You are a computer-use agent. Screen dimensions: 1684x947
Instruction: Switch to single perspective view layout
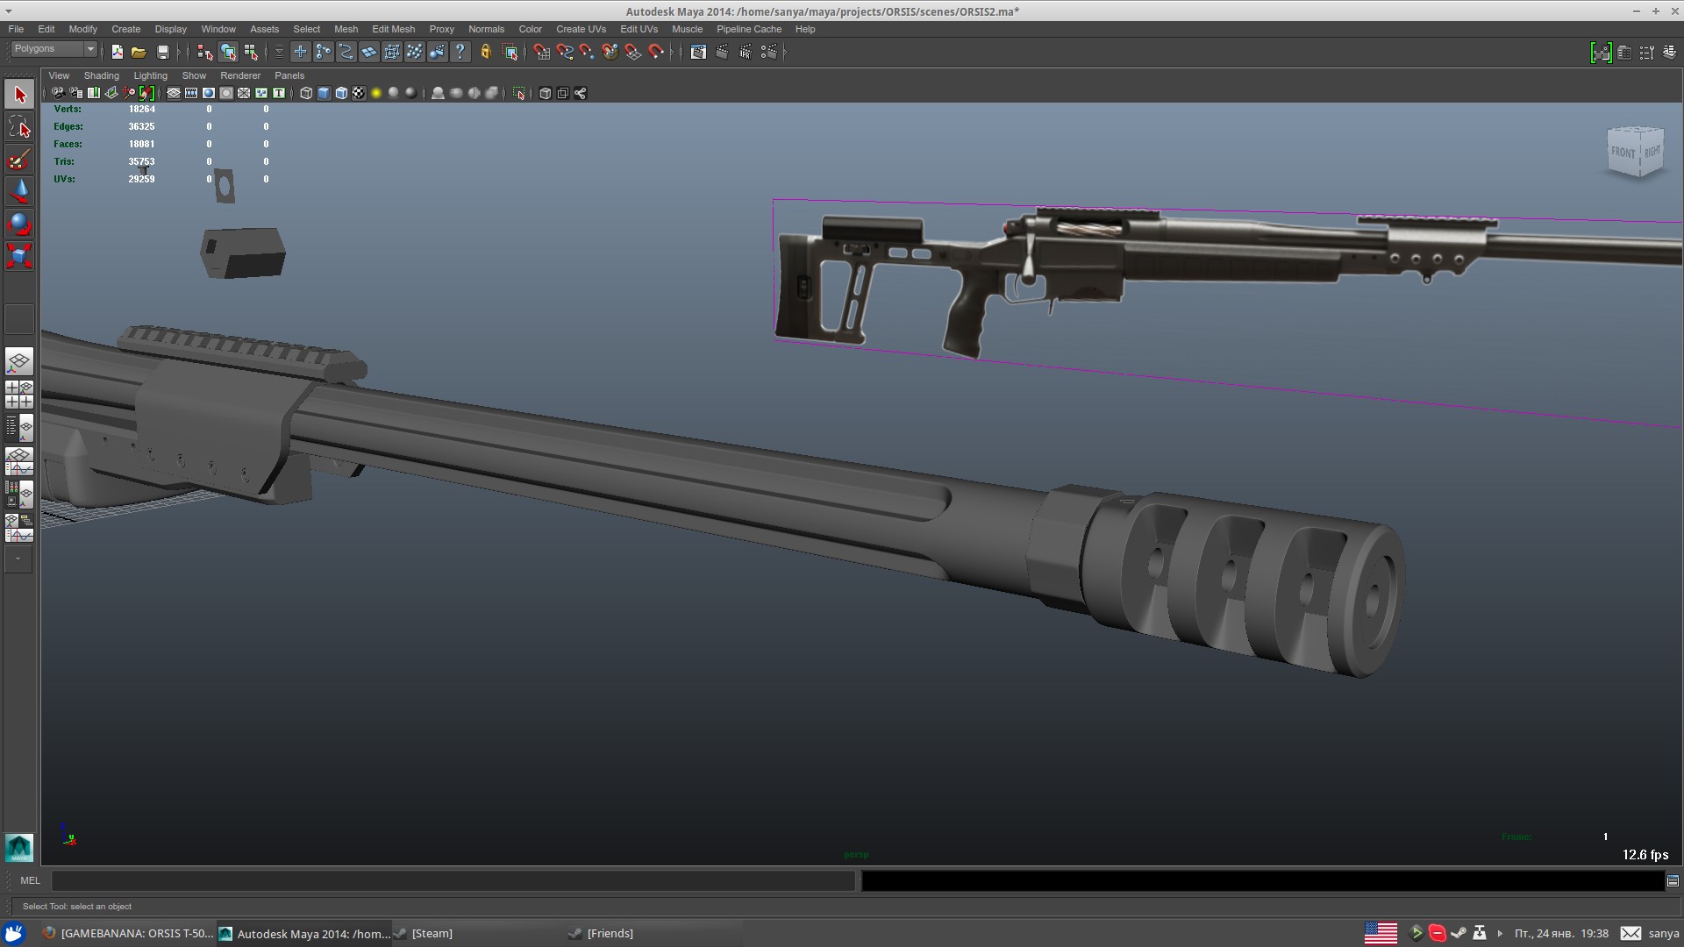[19, 361]
